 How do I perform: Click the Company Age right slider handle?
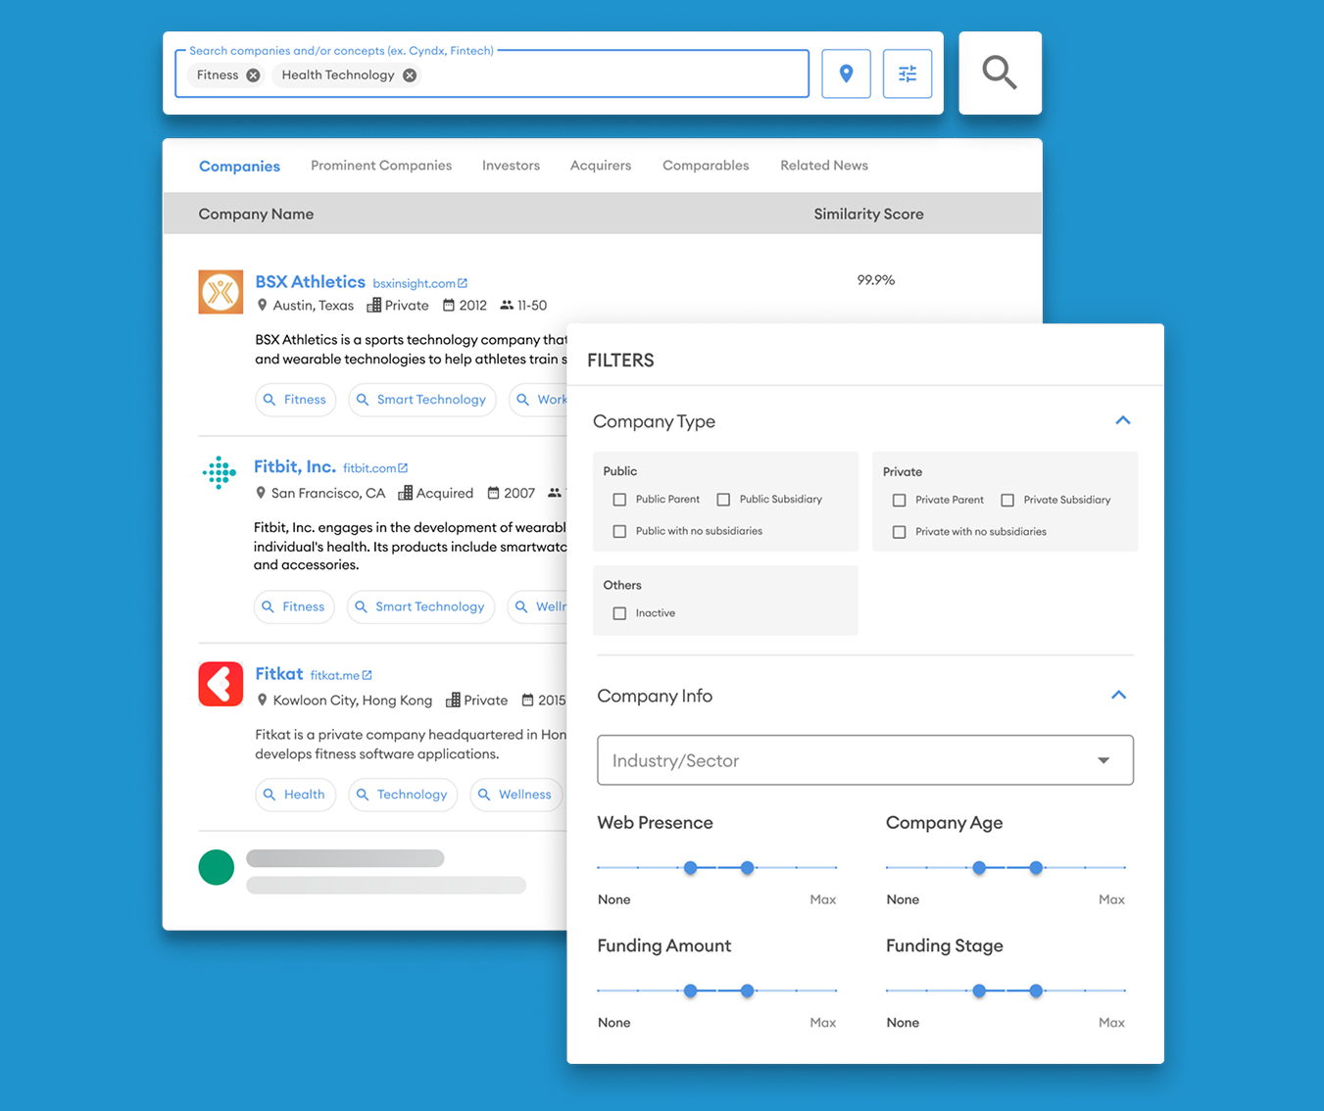coord(1036,868)
